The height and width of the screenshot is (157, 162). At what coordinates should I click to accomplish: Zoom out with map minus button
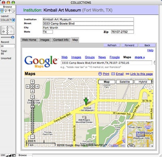click(32, 137)
